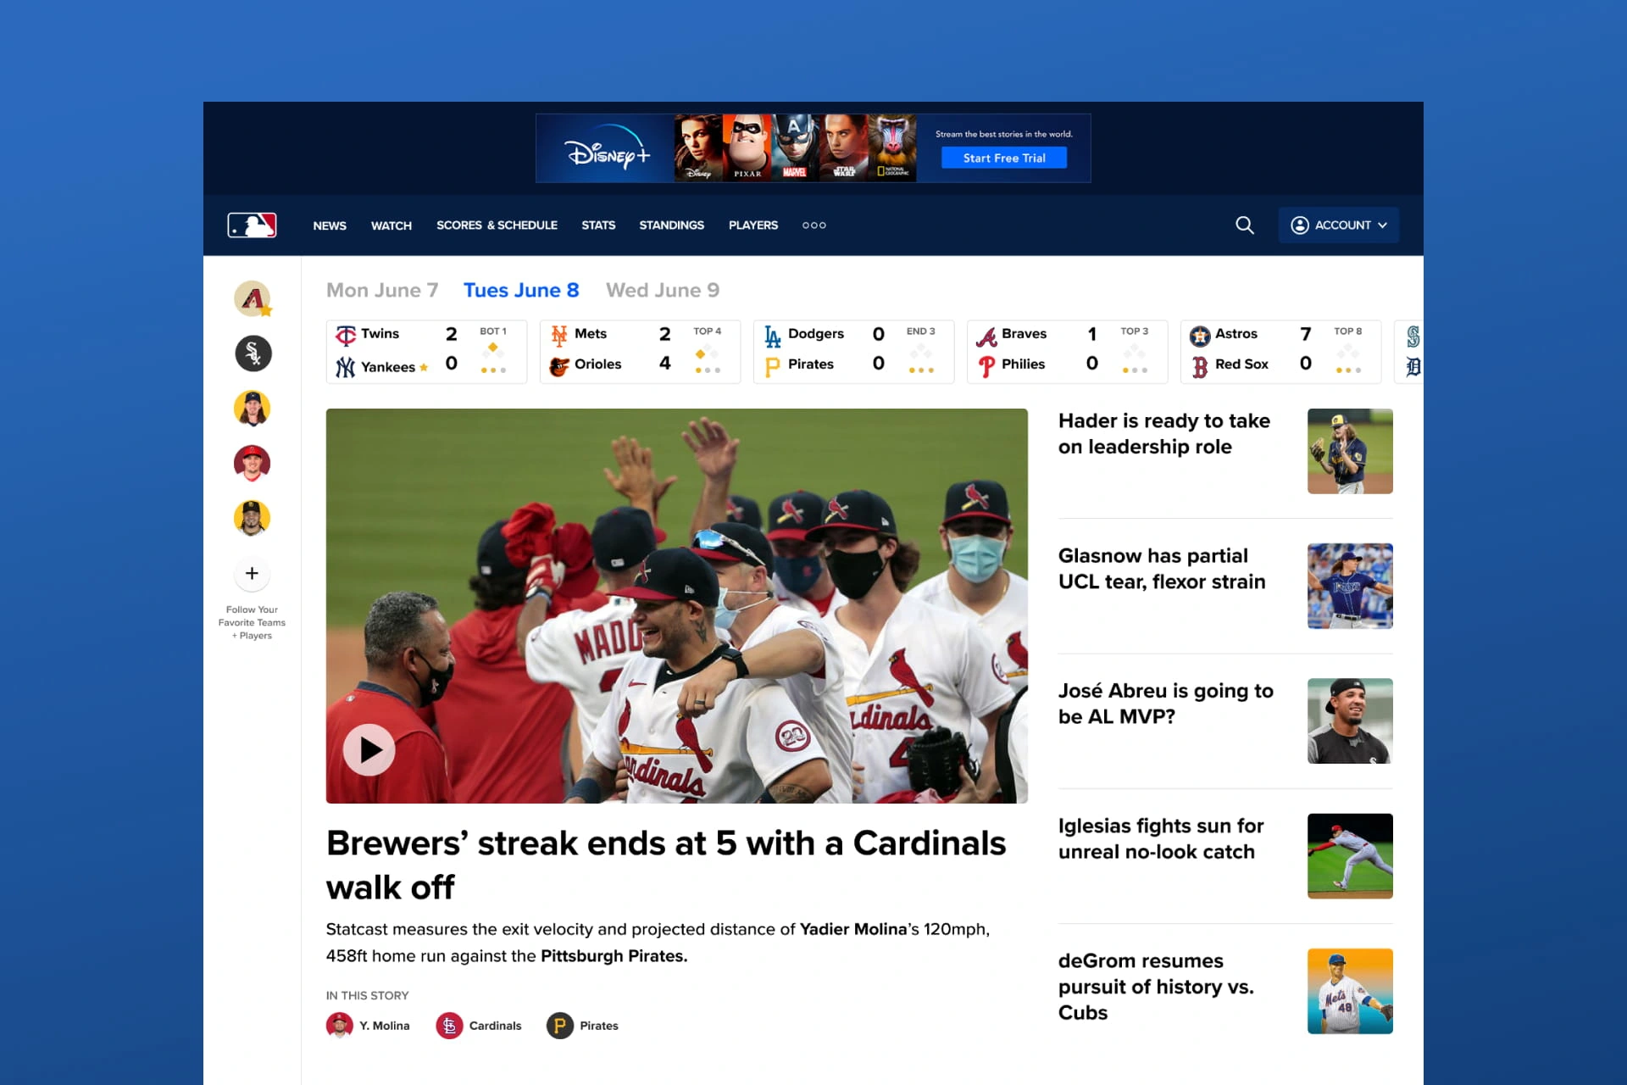This screenshot has width=1627, height=1085.
Task: Click the Glasnow story thumbnail image
Action: pyautogui.click(x=1350, y=586)
